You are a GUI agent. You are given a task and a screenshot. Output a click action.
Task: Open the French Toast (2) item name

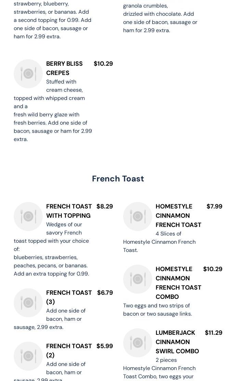point(69,351)
